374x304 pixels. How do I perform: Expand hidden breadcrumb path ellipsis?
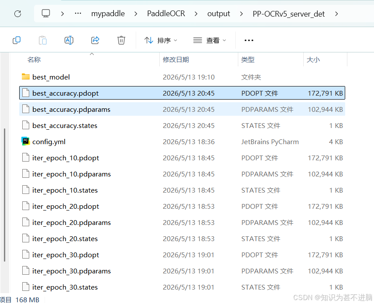coord(78,14)
